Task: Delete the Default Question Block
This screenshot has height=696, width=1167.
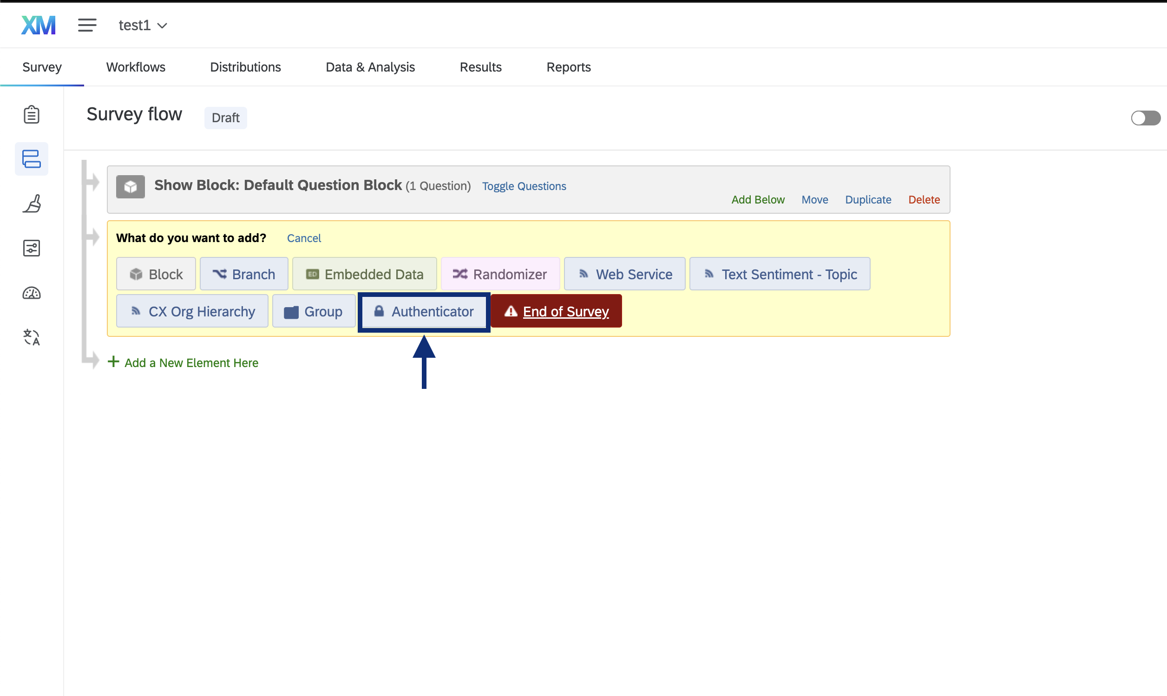Action: [x=924, y=200]
